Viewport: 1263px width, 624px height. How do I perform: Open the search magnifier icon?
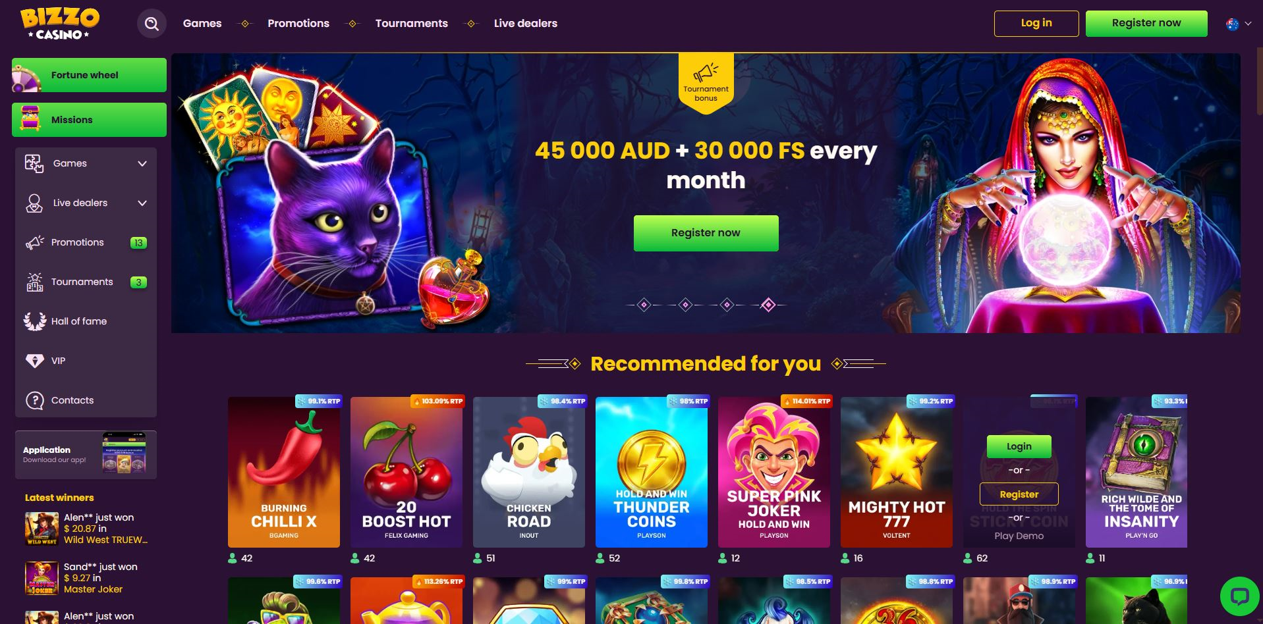click(x=152, y=24)
